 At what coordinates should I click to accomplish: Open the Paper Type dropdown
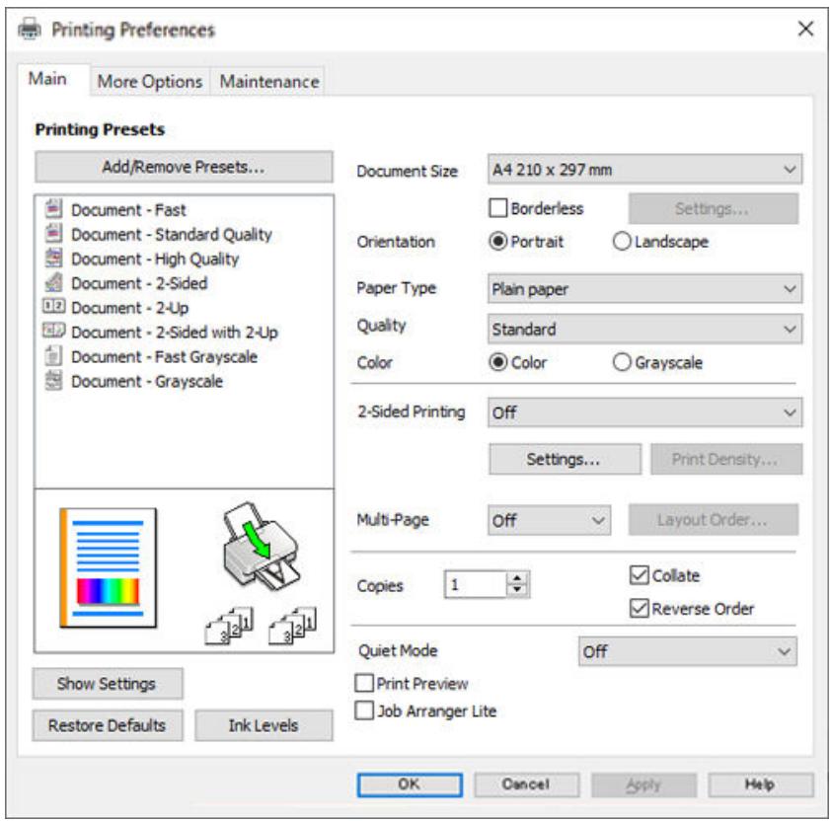[644, 289]
